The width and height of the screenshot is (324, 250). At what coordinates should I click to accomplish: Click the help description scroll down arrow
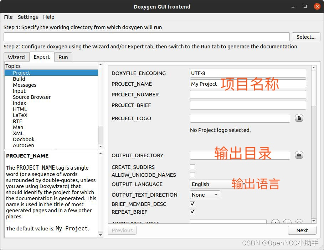(x=101, y=235)
